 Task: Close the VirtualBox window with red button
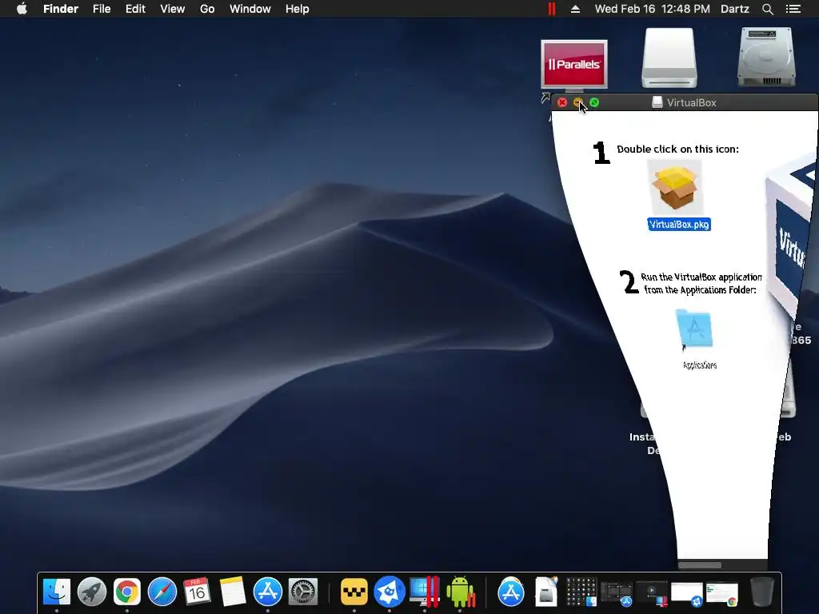(562, 102)
